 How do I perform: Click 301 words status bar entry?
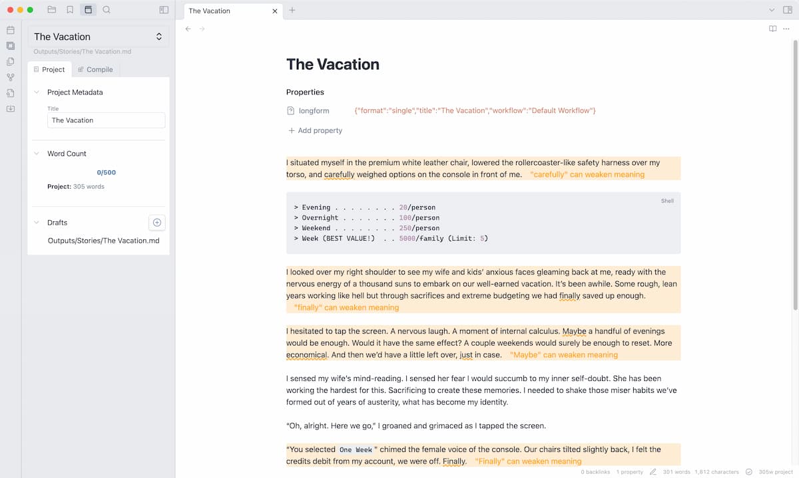(x=676, y=472)
